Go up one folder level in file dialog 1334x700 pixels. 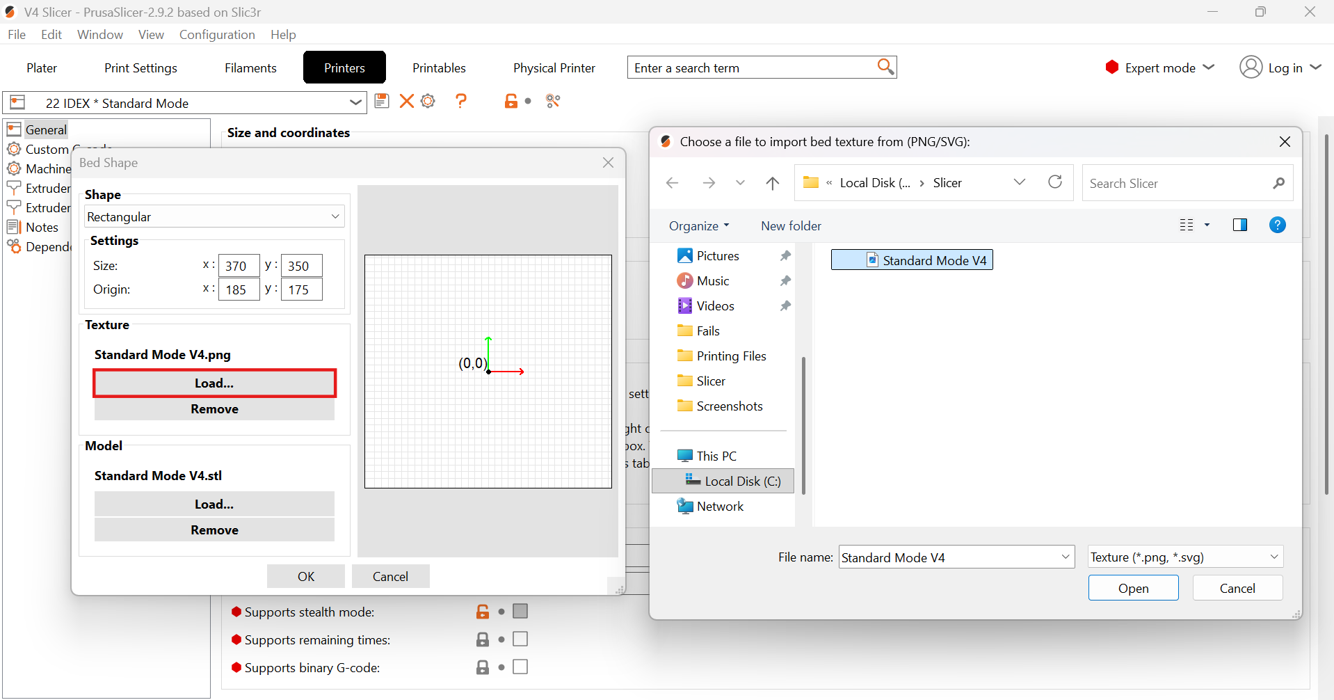772,183
